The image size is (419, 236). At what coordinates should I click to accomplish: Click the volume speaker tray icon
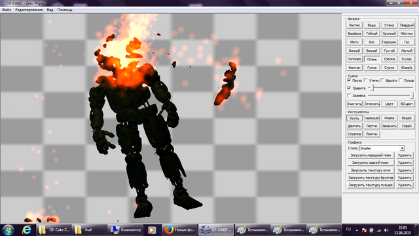pos(386,230)
